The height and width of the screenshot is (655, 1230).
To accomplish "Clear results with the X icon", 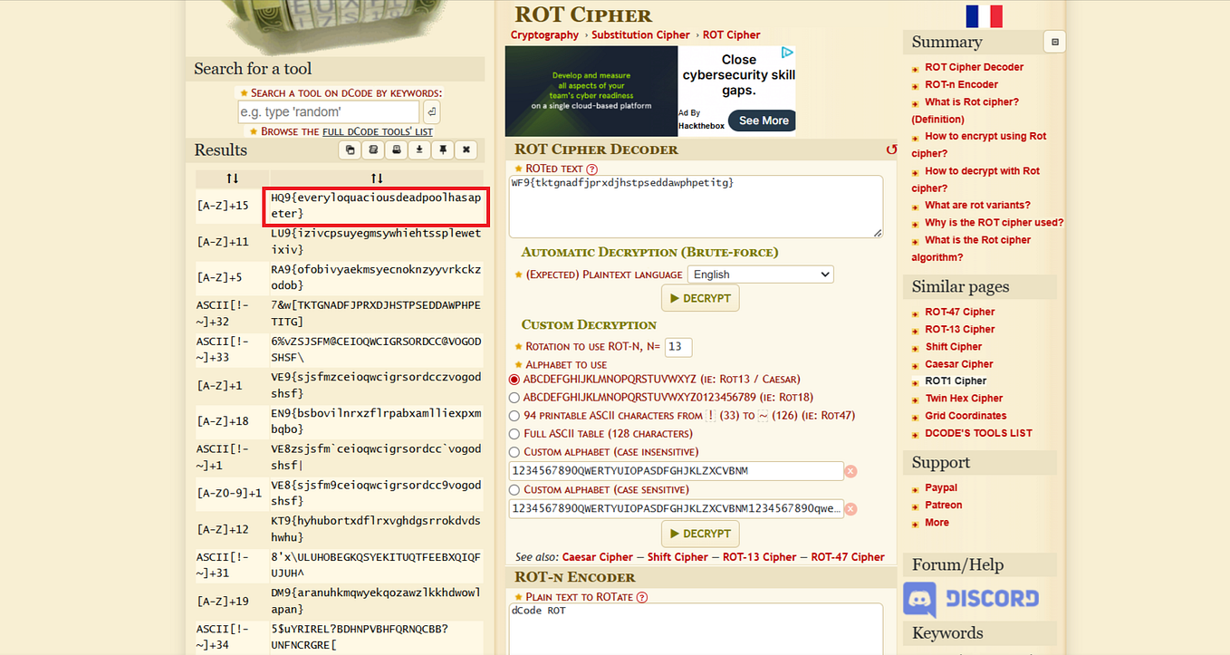I will pyautogui.click(x=466, y=149).
